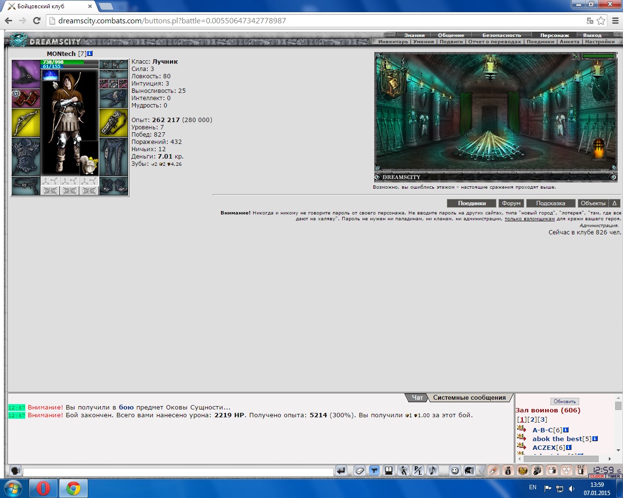Open the friends pair icon
Viewport: 623px width, 498px height.
[x=552, y=470]
